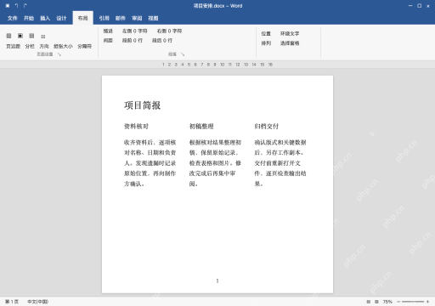Open the 段落 dialog launcher arrow
The height and width of the screenshot is (306, 435).
click(183, 54)
